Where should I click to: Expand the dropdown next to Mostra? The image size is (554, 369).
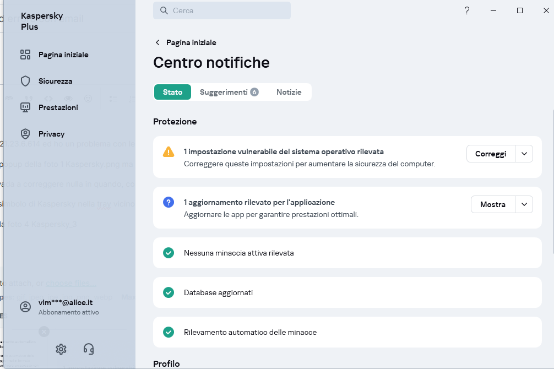[524, 204]
